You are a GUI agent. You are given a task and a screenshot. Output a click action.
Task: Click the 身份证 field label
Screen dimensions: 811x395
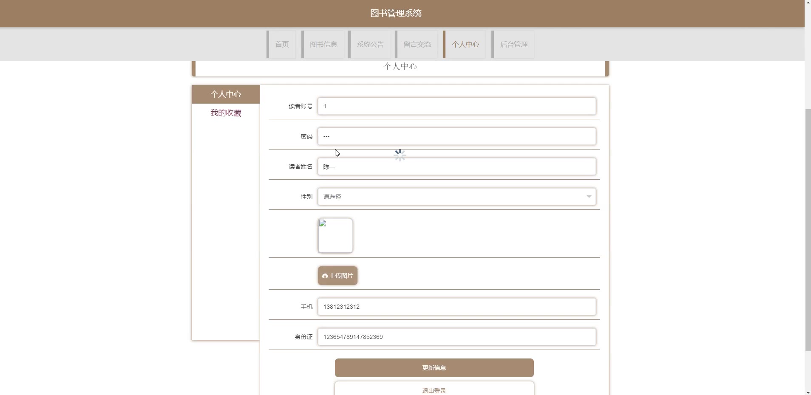pos(303,337)
